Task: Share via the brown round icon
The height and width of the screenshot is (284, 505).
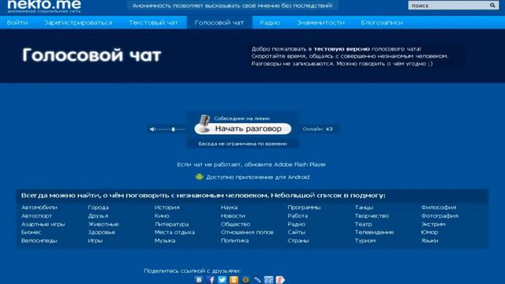Action: pyautogui.click(x=245, y=280)
